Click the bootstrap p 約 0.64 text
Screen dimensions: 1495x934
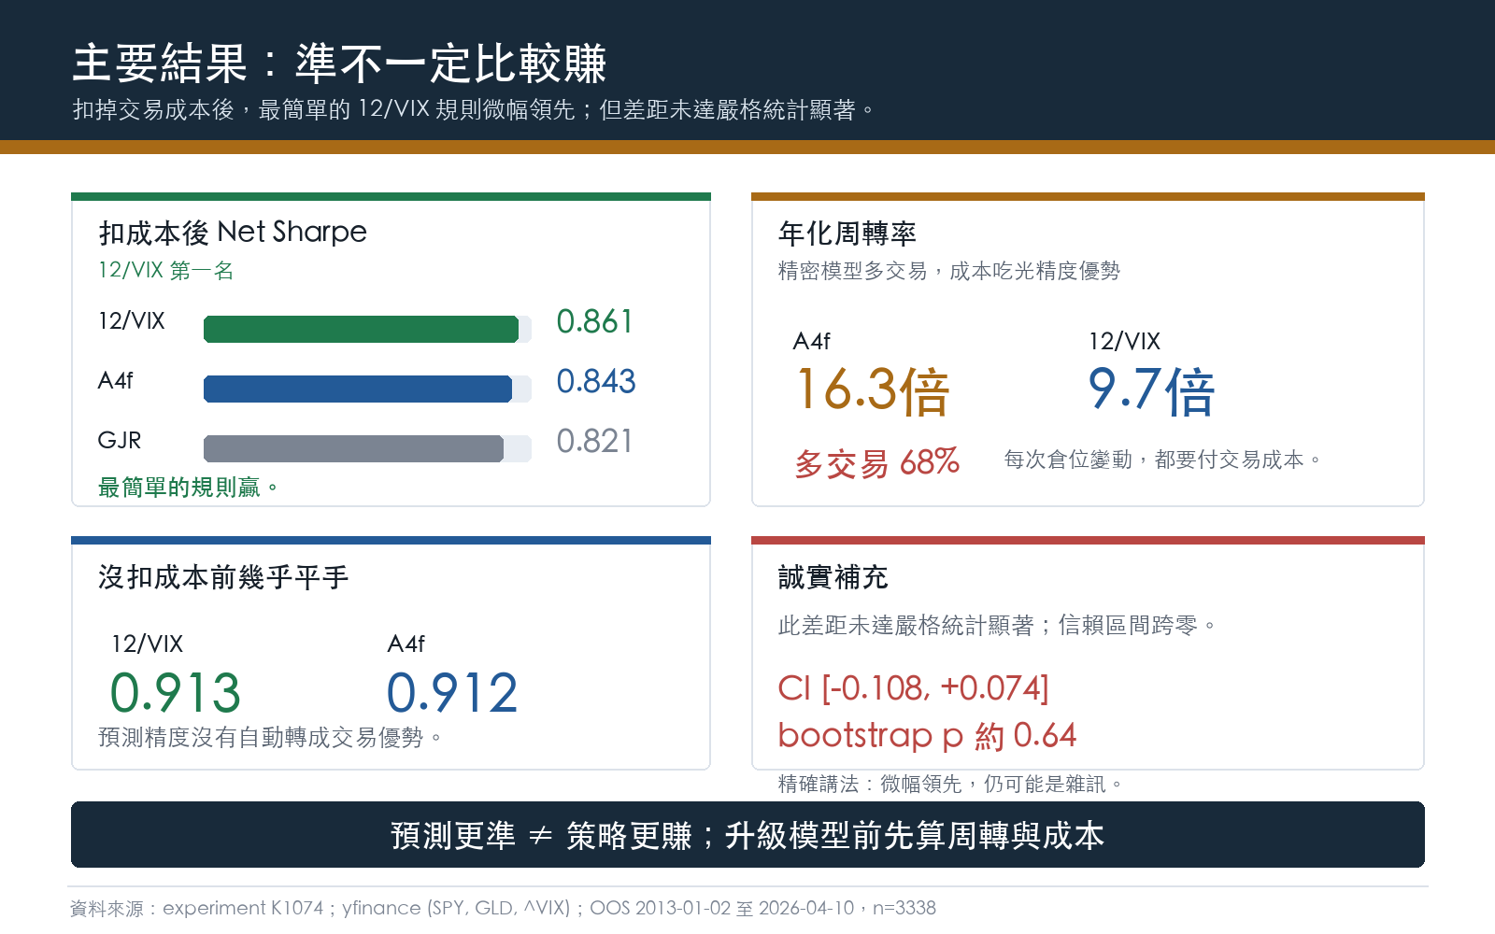coord(927,736)
